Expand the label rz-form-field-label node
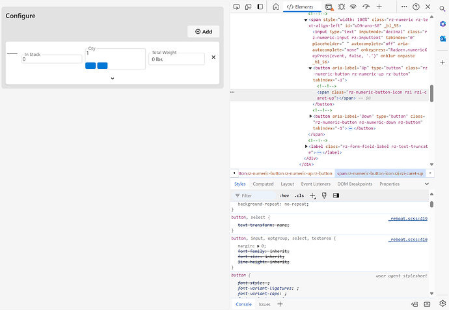This screenshot has height=310, width=449. (306, 147)
